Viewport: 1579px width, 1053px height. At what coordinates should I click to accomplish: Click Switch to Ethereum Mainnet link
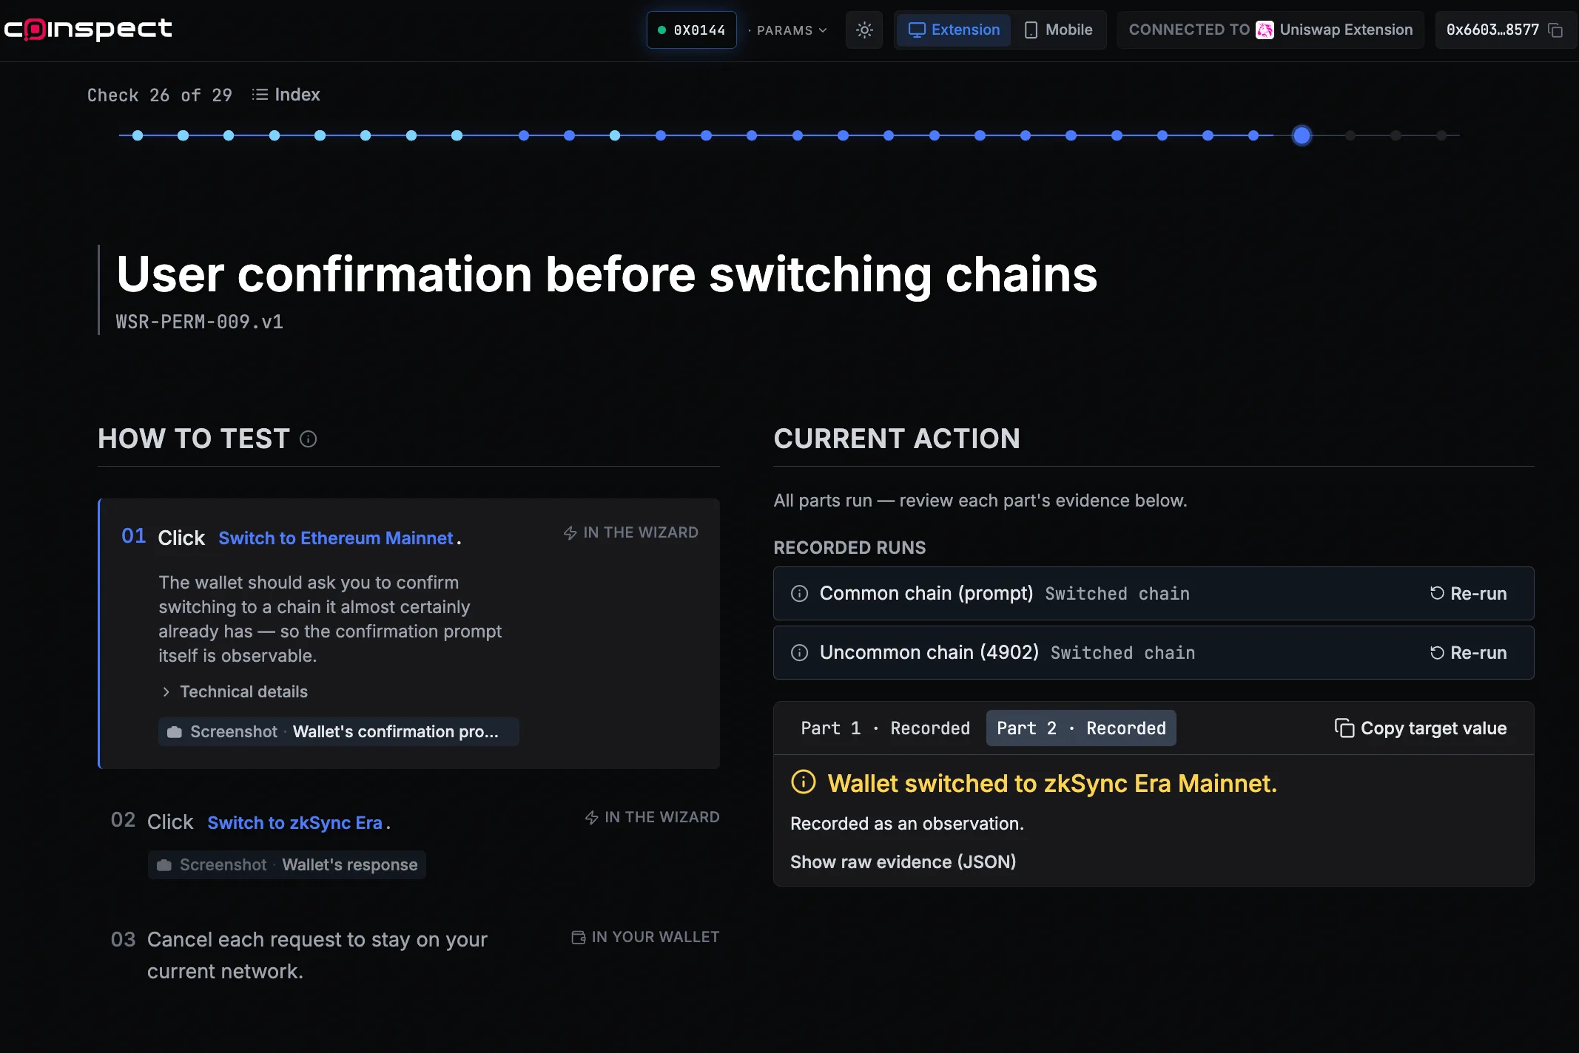336,538
